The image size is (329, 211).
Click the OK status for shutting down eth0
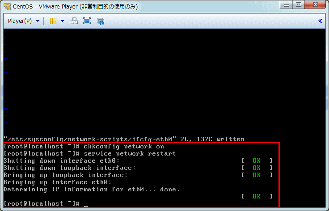click(x=256, y=161)
